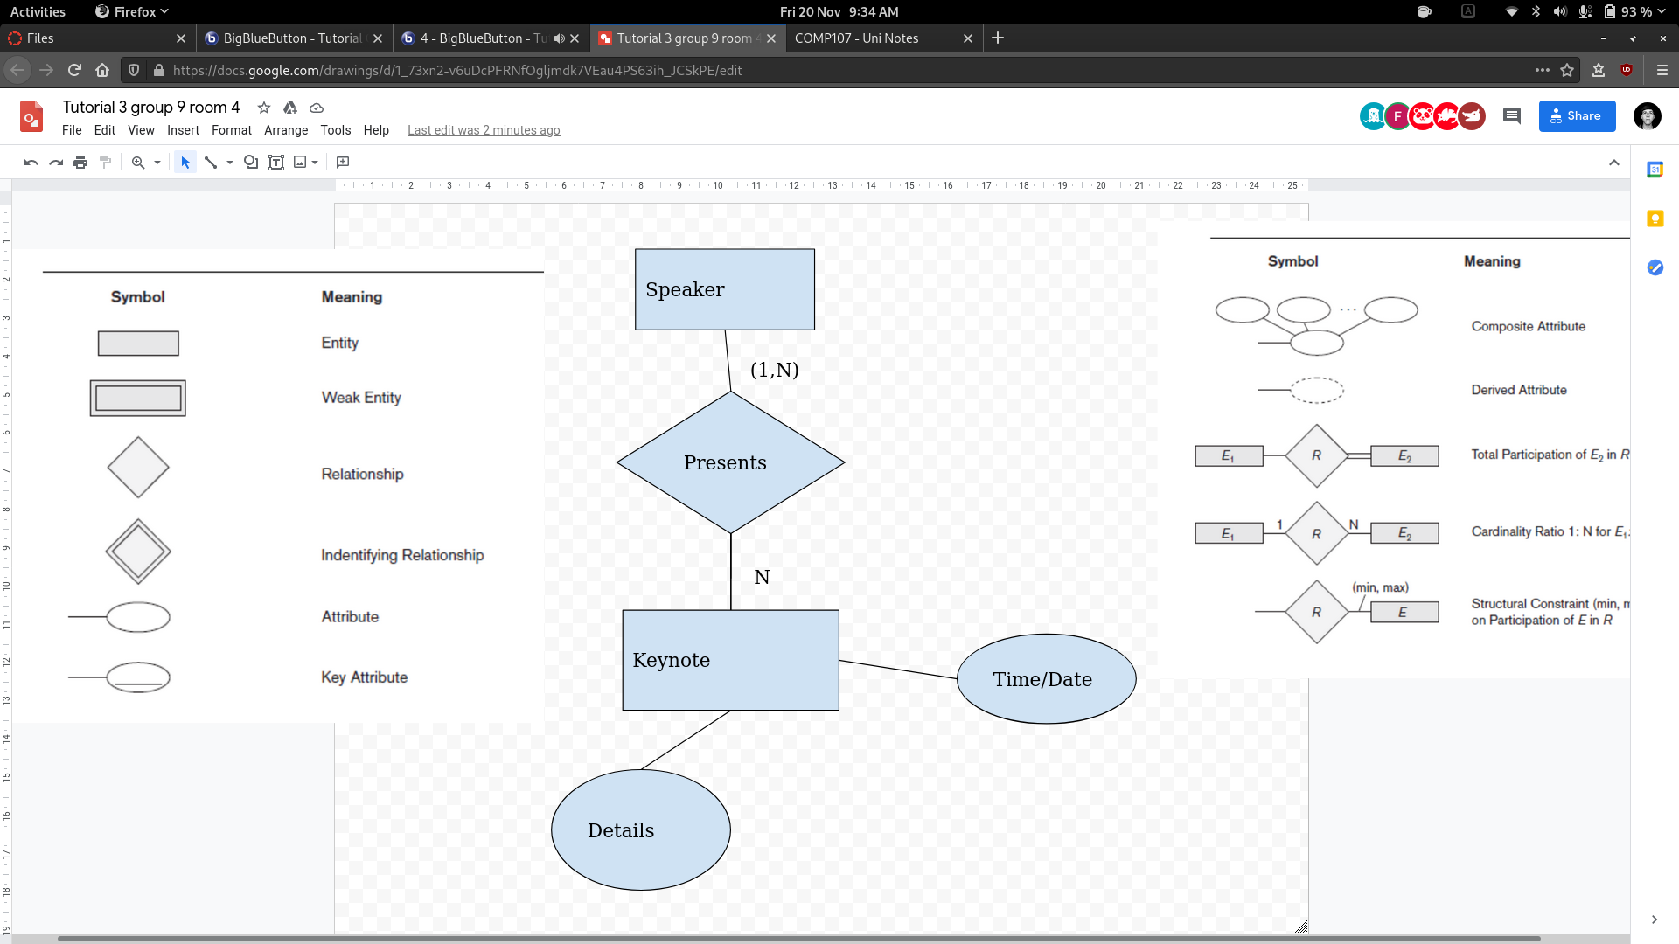Mute audio on the '4 - BigBlueButton' tab
1679x944 pixels.
pos(559,38)
